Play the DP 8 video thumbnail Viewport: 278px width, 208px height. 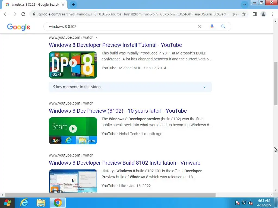click(73, 65)
